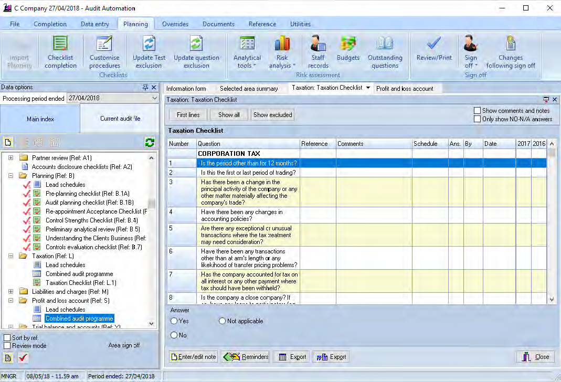Image resolution: width=561 pixels, height=382 pixels.
Task: Click Question column header
Action: pos(248,144)
